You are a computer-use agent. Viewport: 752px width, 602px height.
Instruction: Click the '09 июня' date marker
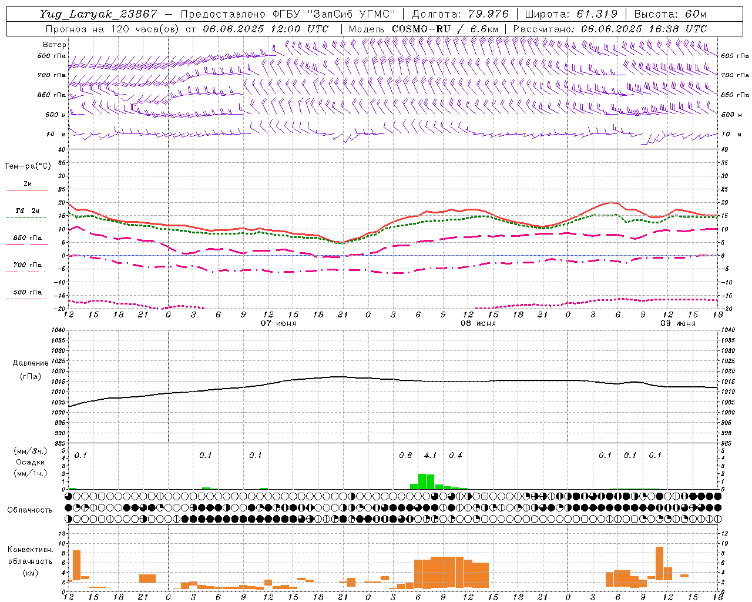coord(678,323)
